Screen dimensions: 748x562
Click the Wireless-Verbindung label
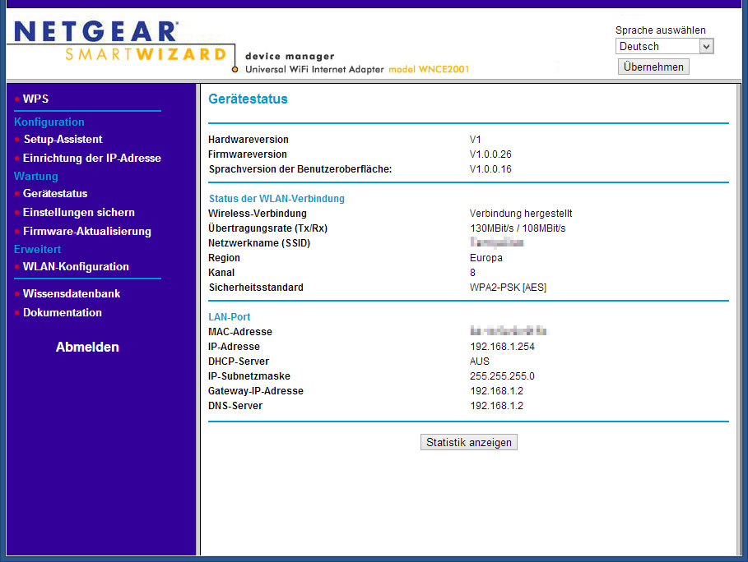click(x=258, y=214)
